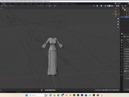This screenshot has width=129, height=97.
Task: Toggle viewport overlays display
Action: click(x=101, y=6)
